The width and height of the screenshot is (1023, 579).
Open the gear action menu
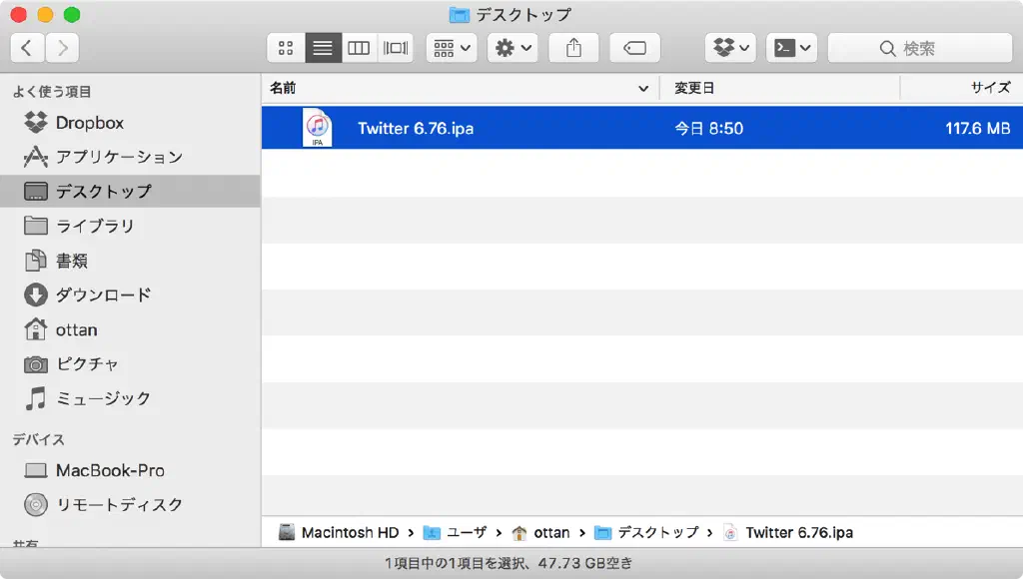pyautogui.click(x=513, y=47)
